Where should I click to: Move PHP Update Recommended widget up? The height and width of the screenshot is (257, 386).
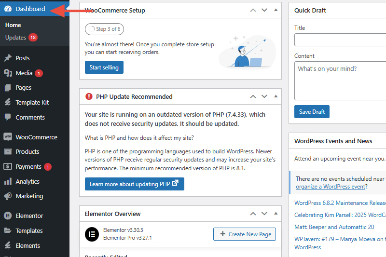[x=253, y=96]
